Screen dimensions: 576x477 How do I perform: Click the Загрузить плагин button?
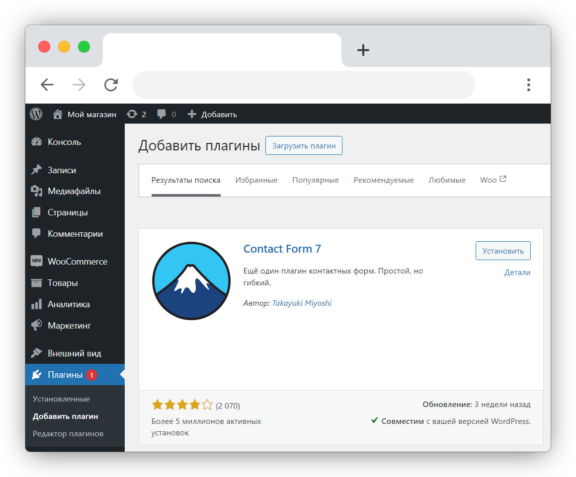click(x=304, y=145)
